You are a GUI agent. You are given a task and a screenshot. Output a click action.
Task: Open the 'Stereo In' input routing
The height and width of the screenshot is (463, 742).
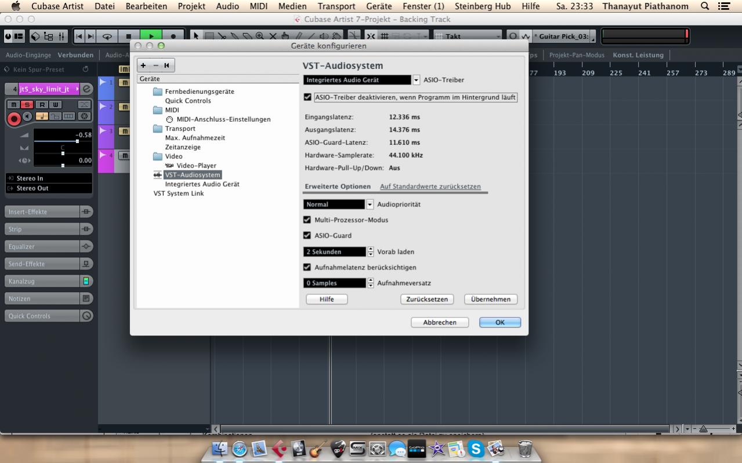[49, 178]
